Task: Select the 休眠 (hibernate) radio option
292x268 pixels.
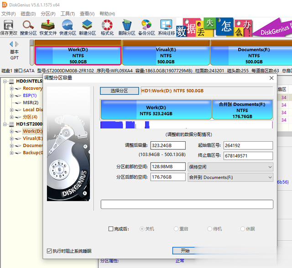Action: click(x=243, y=229)
